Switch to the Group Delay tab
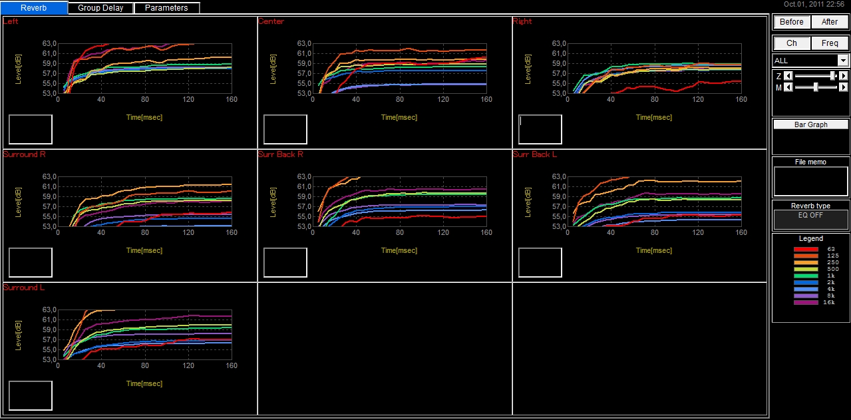Screen dimensions: 851x420 100,8
